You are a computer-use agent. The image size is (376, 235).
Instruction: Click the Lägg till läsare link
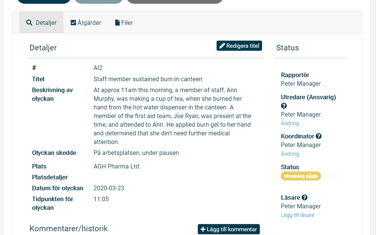tap(297, 215)
